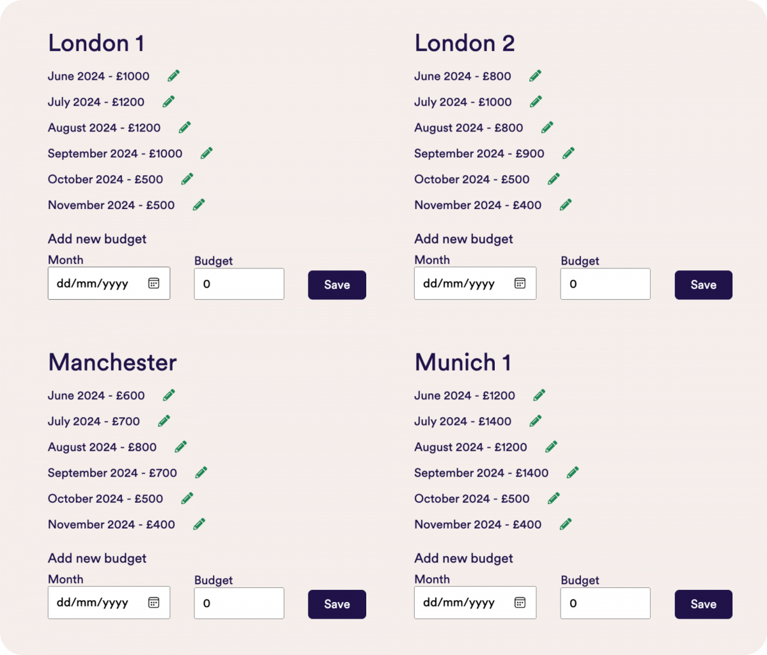The image size is (767, 655).
Task: Save the new Munich 1 budget
Action: [703, 605]
